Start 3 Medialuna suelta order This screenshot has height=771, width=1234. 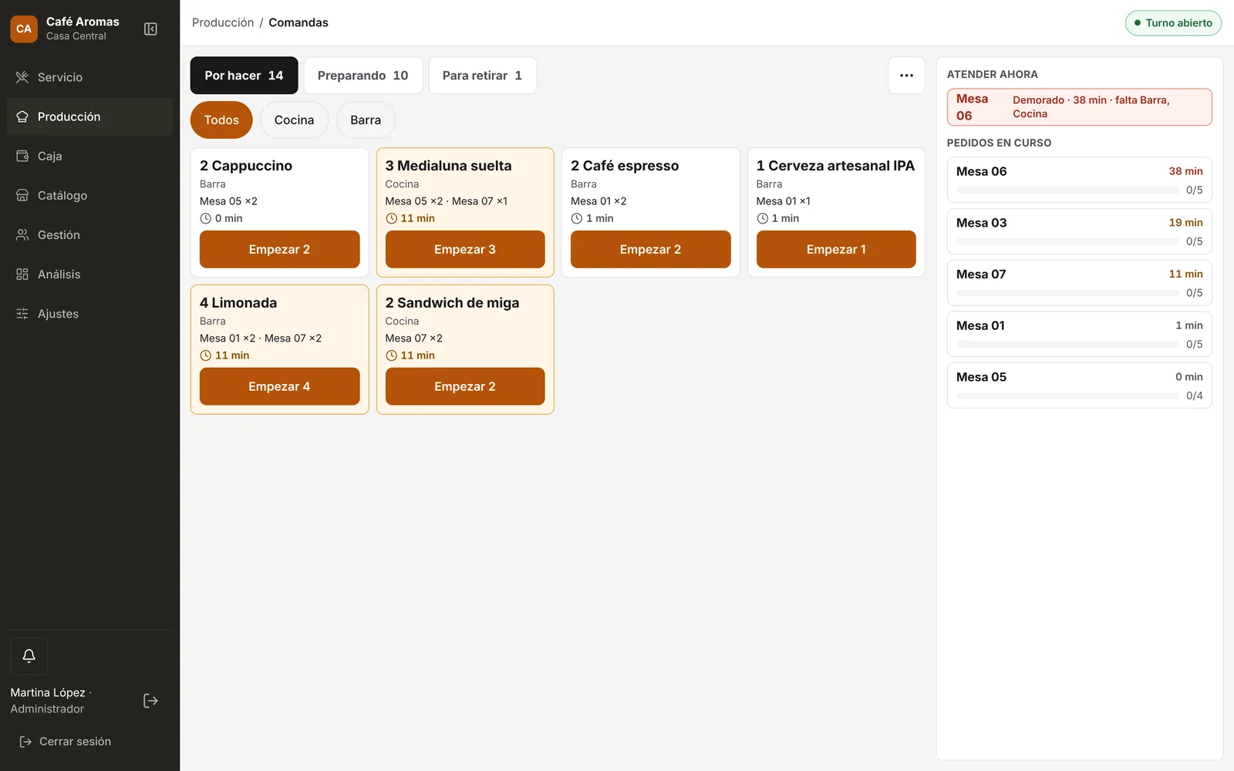[x=465, y=249]
